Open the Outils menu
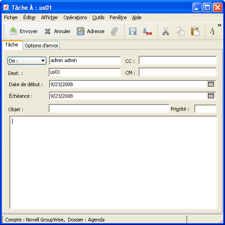225x225 pixels. point(98,17)
